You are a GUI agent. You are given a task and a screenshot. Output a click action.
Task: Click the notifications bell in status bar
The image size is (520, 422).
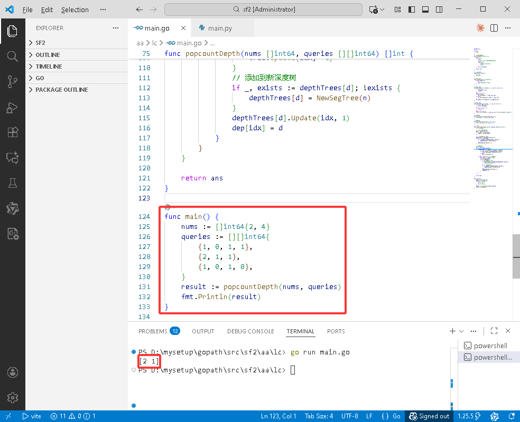[512, 416]
